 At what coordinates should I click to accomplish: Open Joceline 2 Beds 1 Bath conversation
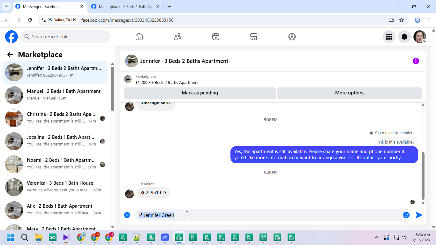pyautogui.click(x=55, y=141)
